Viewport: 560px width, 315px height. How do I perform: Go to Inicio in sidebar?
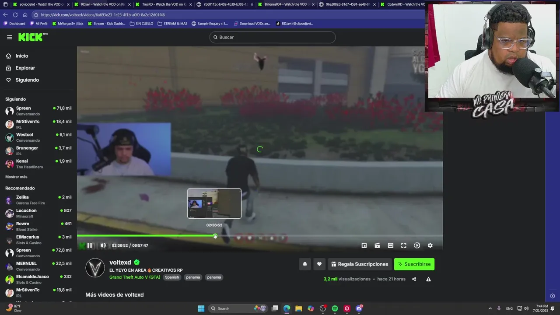point(17,56)
